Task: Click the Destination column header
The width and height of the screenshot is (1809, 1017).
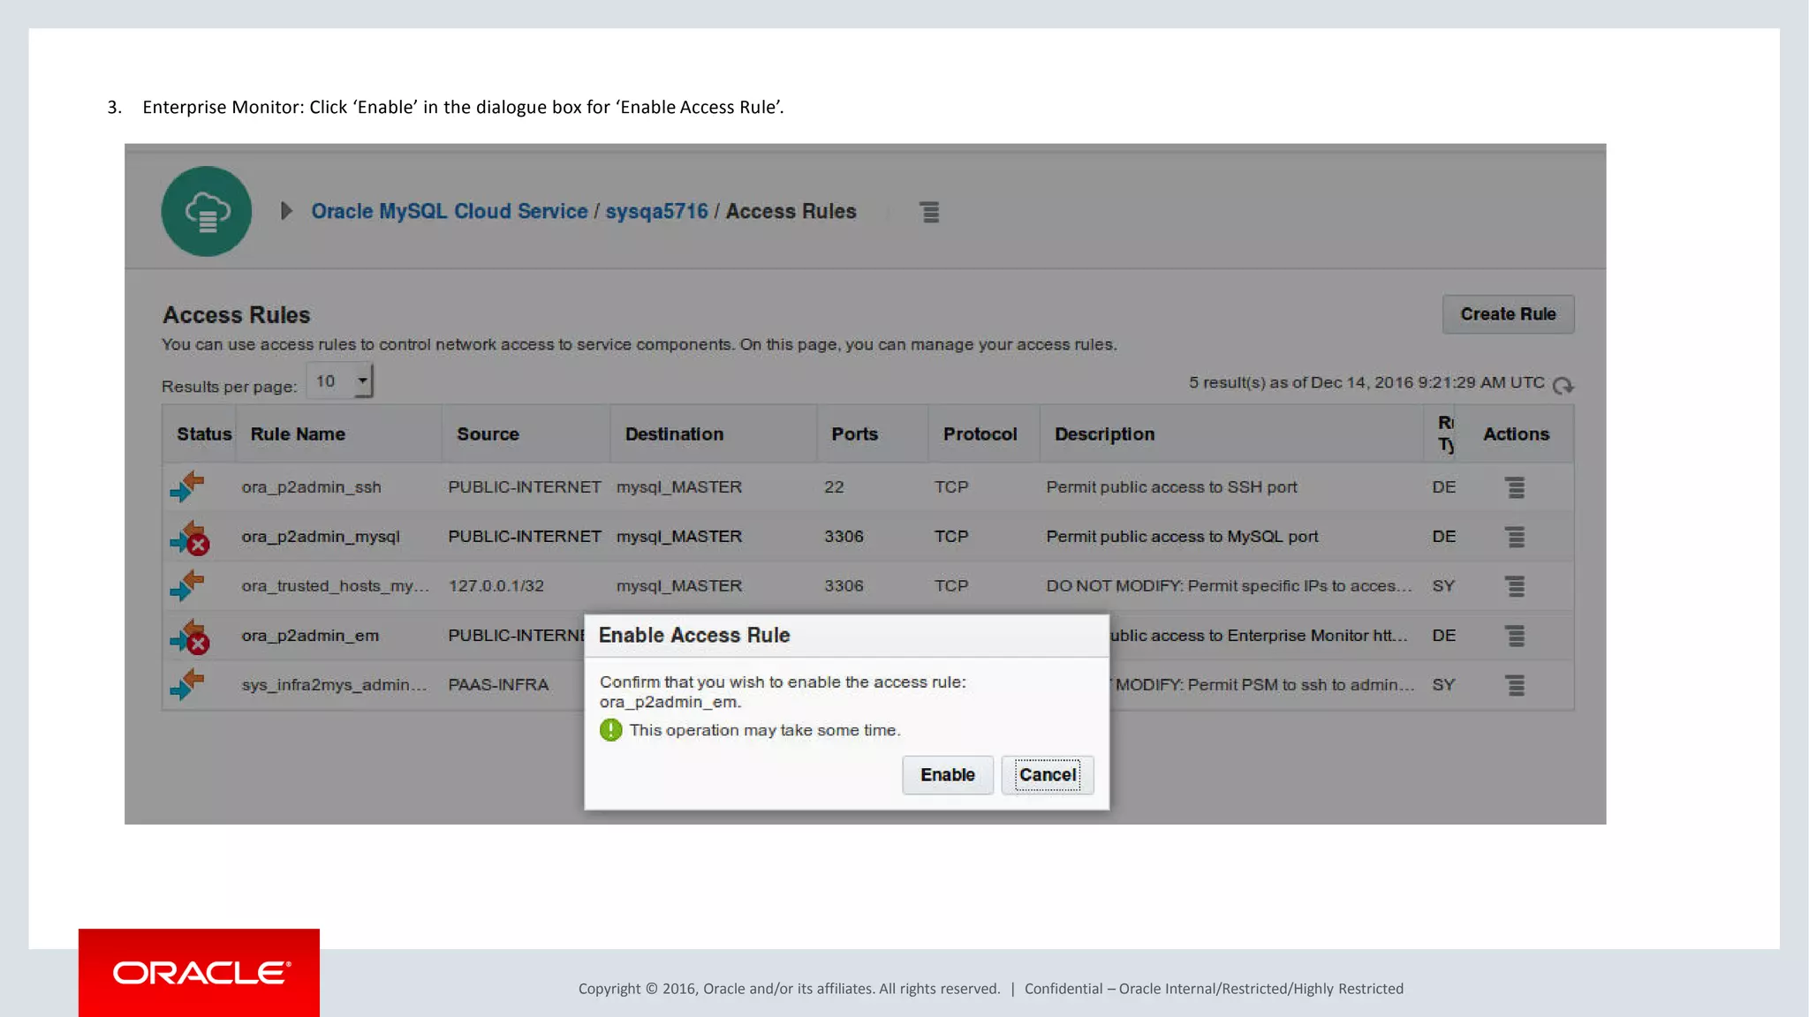Action: pos(674,434)
